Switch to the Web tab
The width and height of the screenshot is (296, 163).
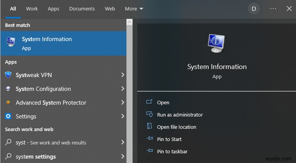(x=110, y=9)
